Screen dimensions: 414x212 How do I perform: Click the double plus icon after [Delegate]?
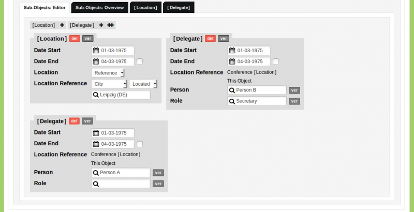pyautogui.click(x=111, y=25)
